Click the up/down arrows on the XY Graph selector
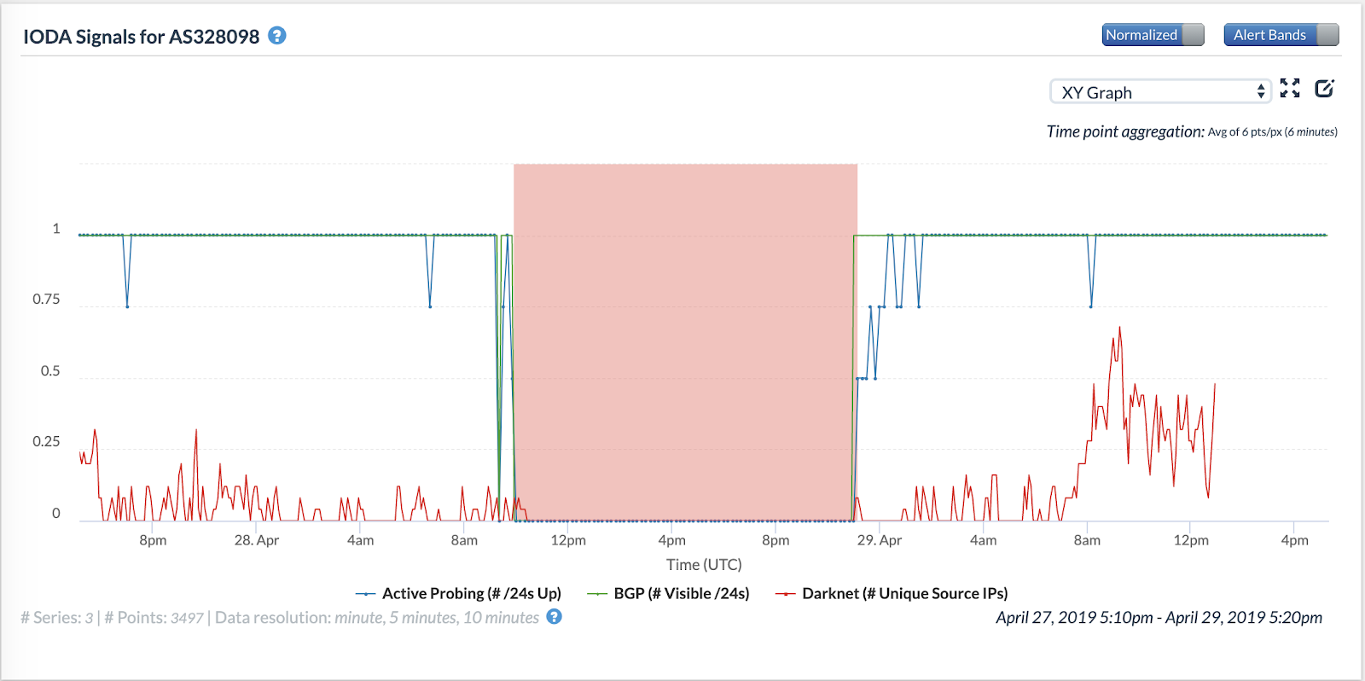Viewport: 1365px width, 681px height. tap(1261, 92)
